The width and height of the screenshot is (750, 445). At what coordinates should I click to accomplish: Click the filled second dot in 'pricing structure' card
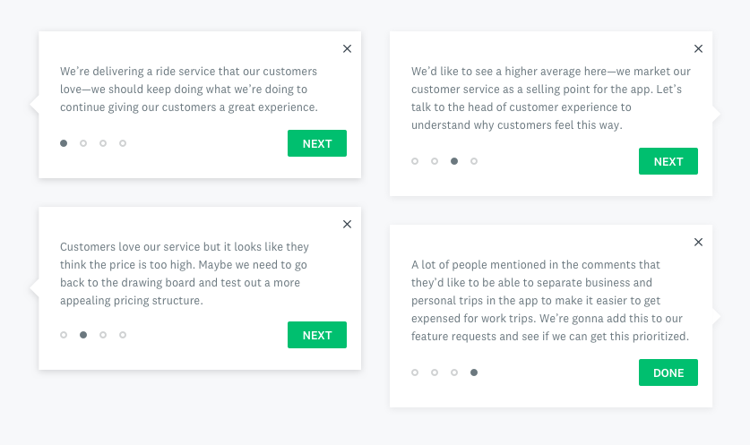(x=83, y=335)
